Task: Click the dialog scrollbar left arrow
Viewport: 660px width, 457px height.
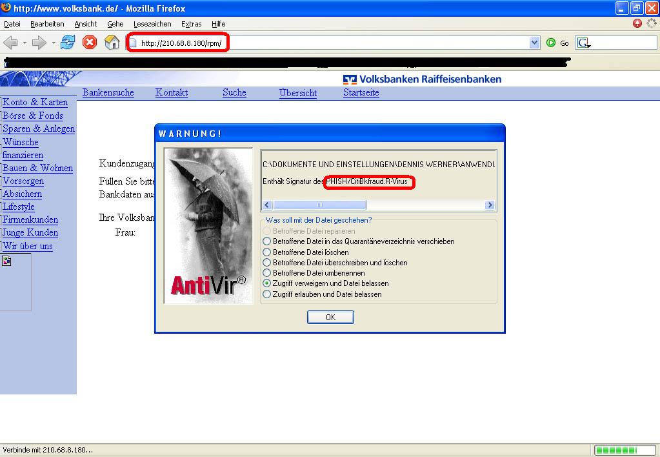Action: point(267,205)
